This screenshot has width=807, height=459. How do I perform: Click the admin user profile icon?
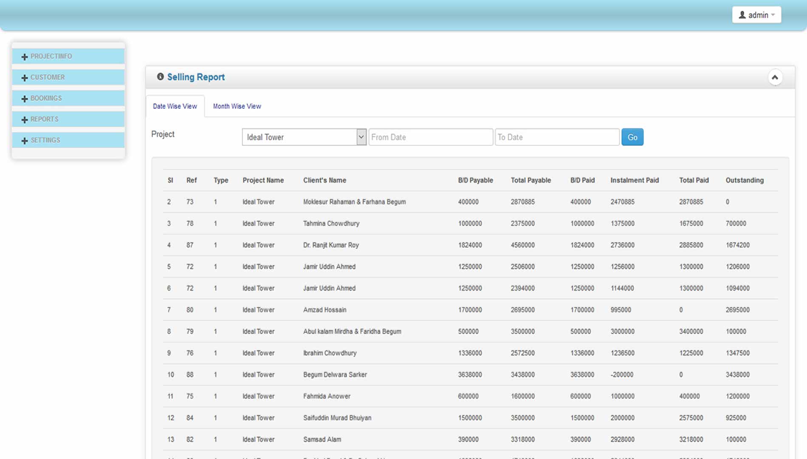click(742, 15)
